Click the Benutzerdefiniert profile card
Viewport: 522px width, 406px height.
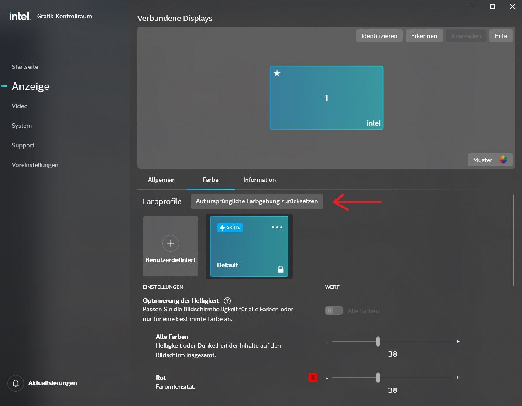[171, 246]
